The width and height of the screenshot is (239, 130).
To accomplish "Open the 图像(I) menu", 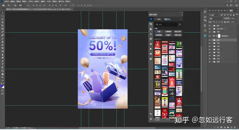I will tap(19, 1).
